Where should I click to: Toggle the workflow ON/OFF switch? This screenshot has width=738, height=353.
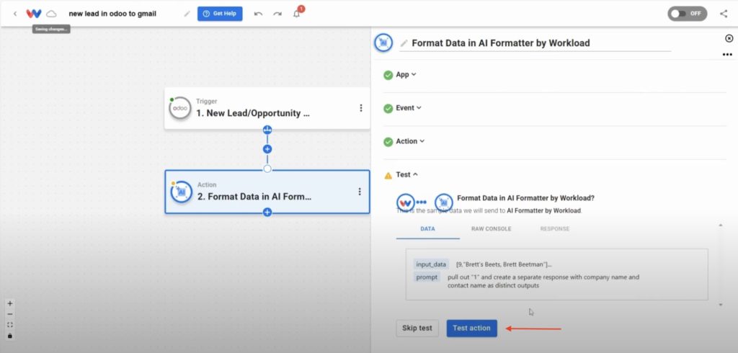click(x=687, y=14)
